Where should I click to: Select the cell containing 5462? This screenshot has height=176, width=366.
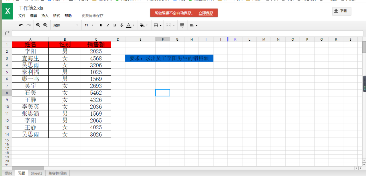click(96, 93)
